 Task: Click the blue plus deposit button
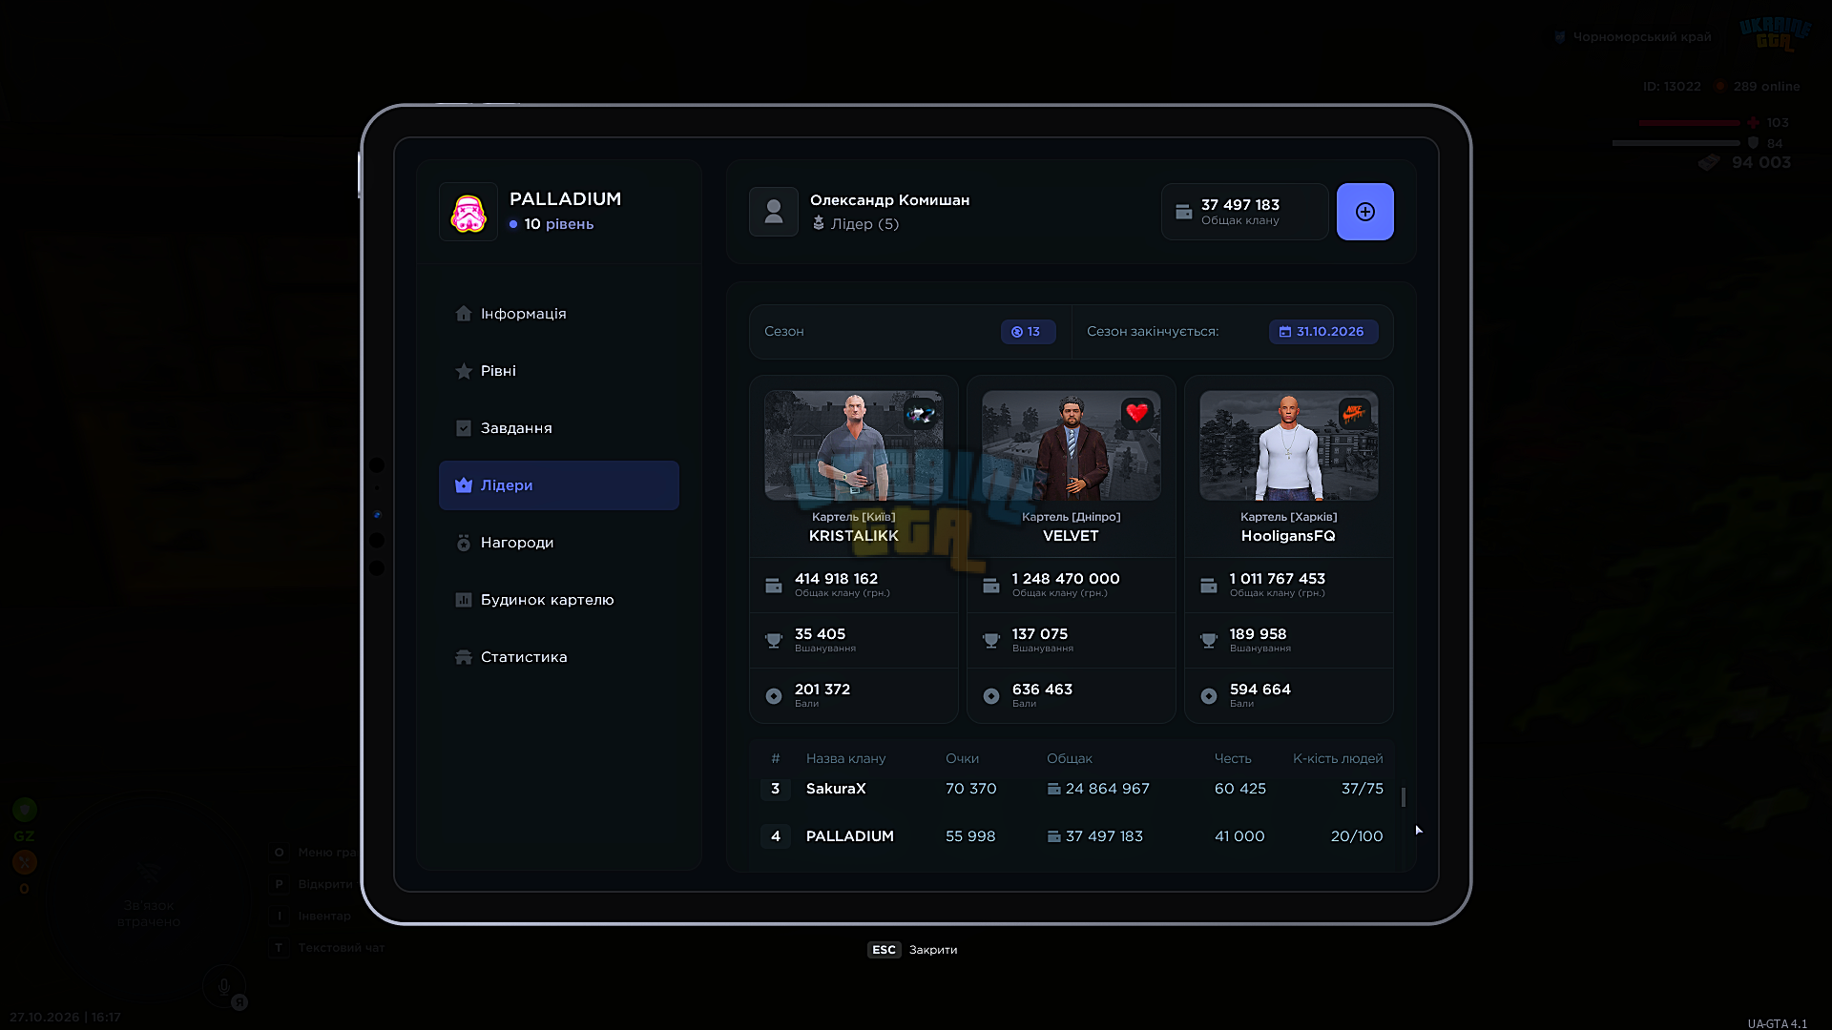pyautogui.click(x=1364, y=212)
